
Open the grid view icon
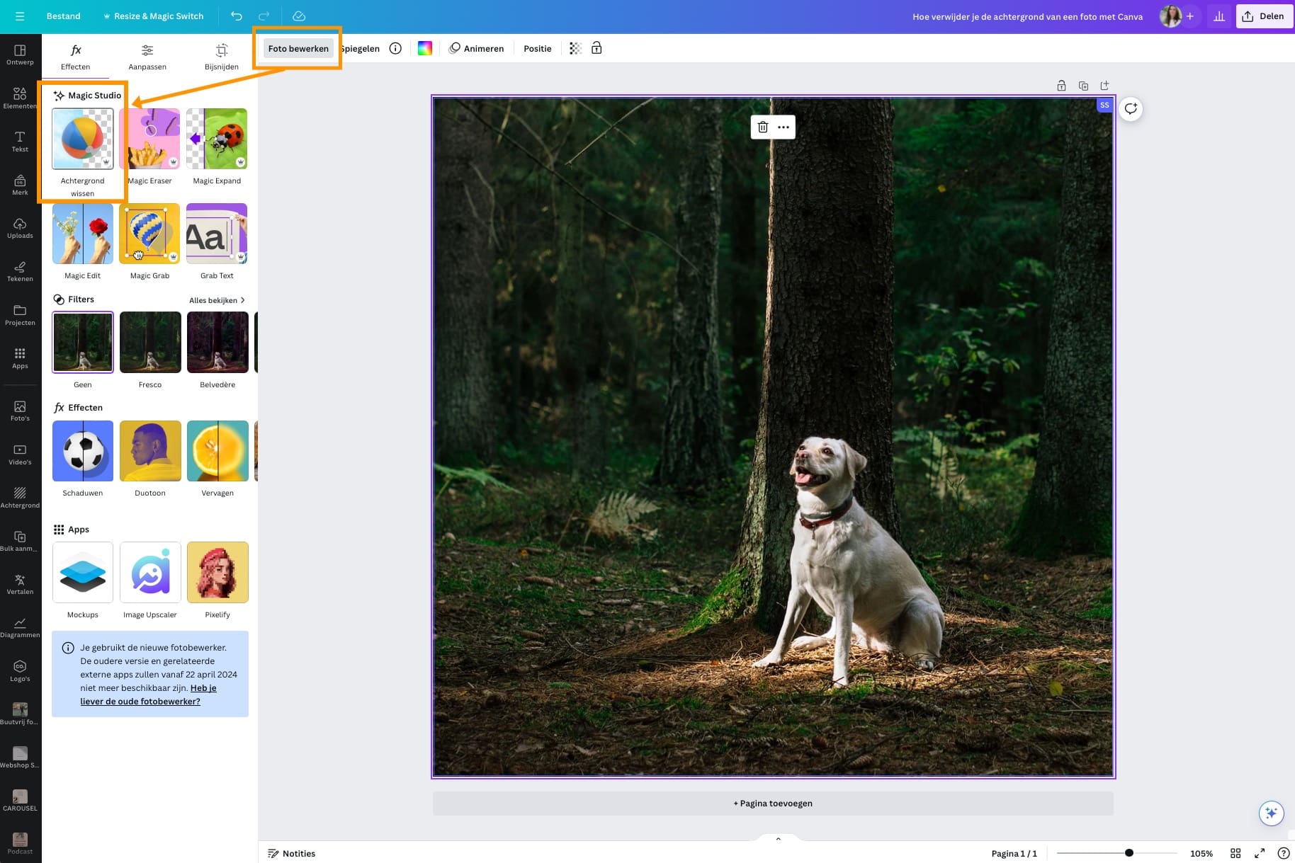[1235, 853]
